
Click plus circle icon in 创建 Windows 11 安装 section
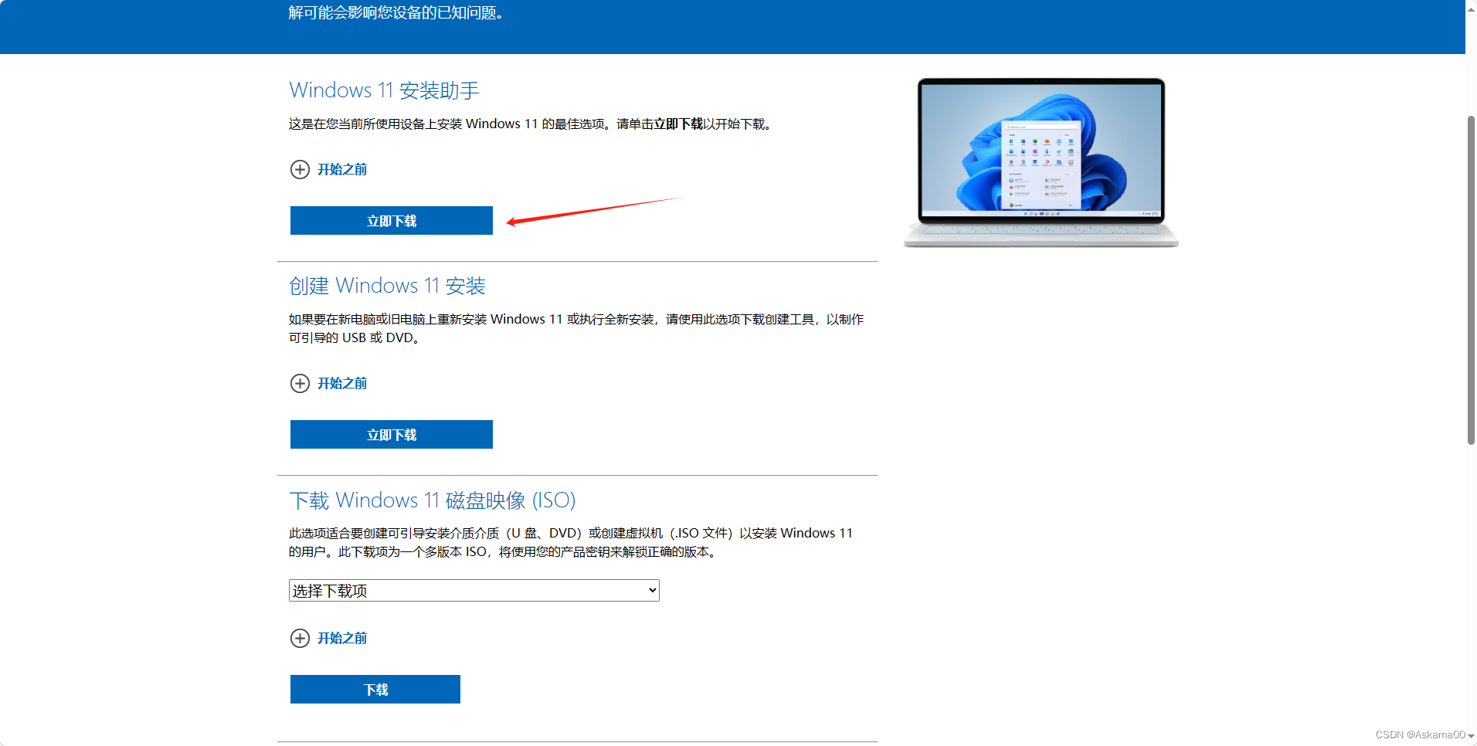(300, 383)
